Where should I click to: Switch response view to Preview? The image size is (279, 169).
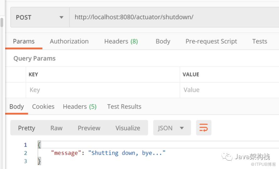89,128
